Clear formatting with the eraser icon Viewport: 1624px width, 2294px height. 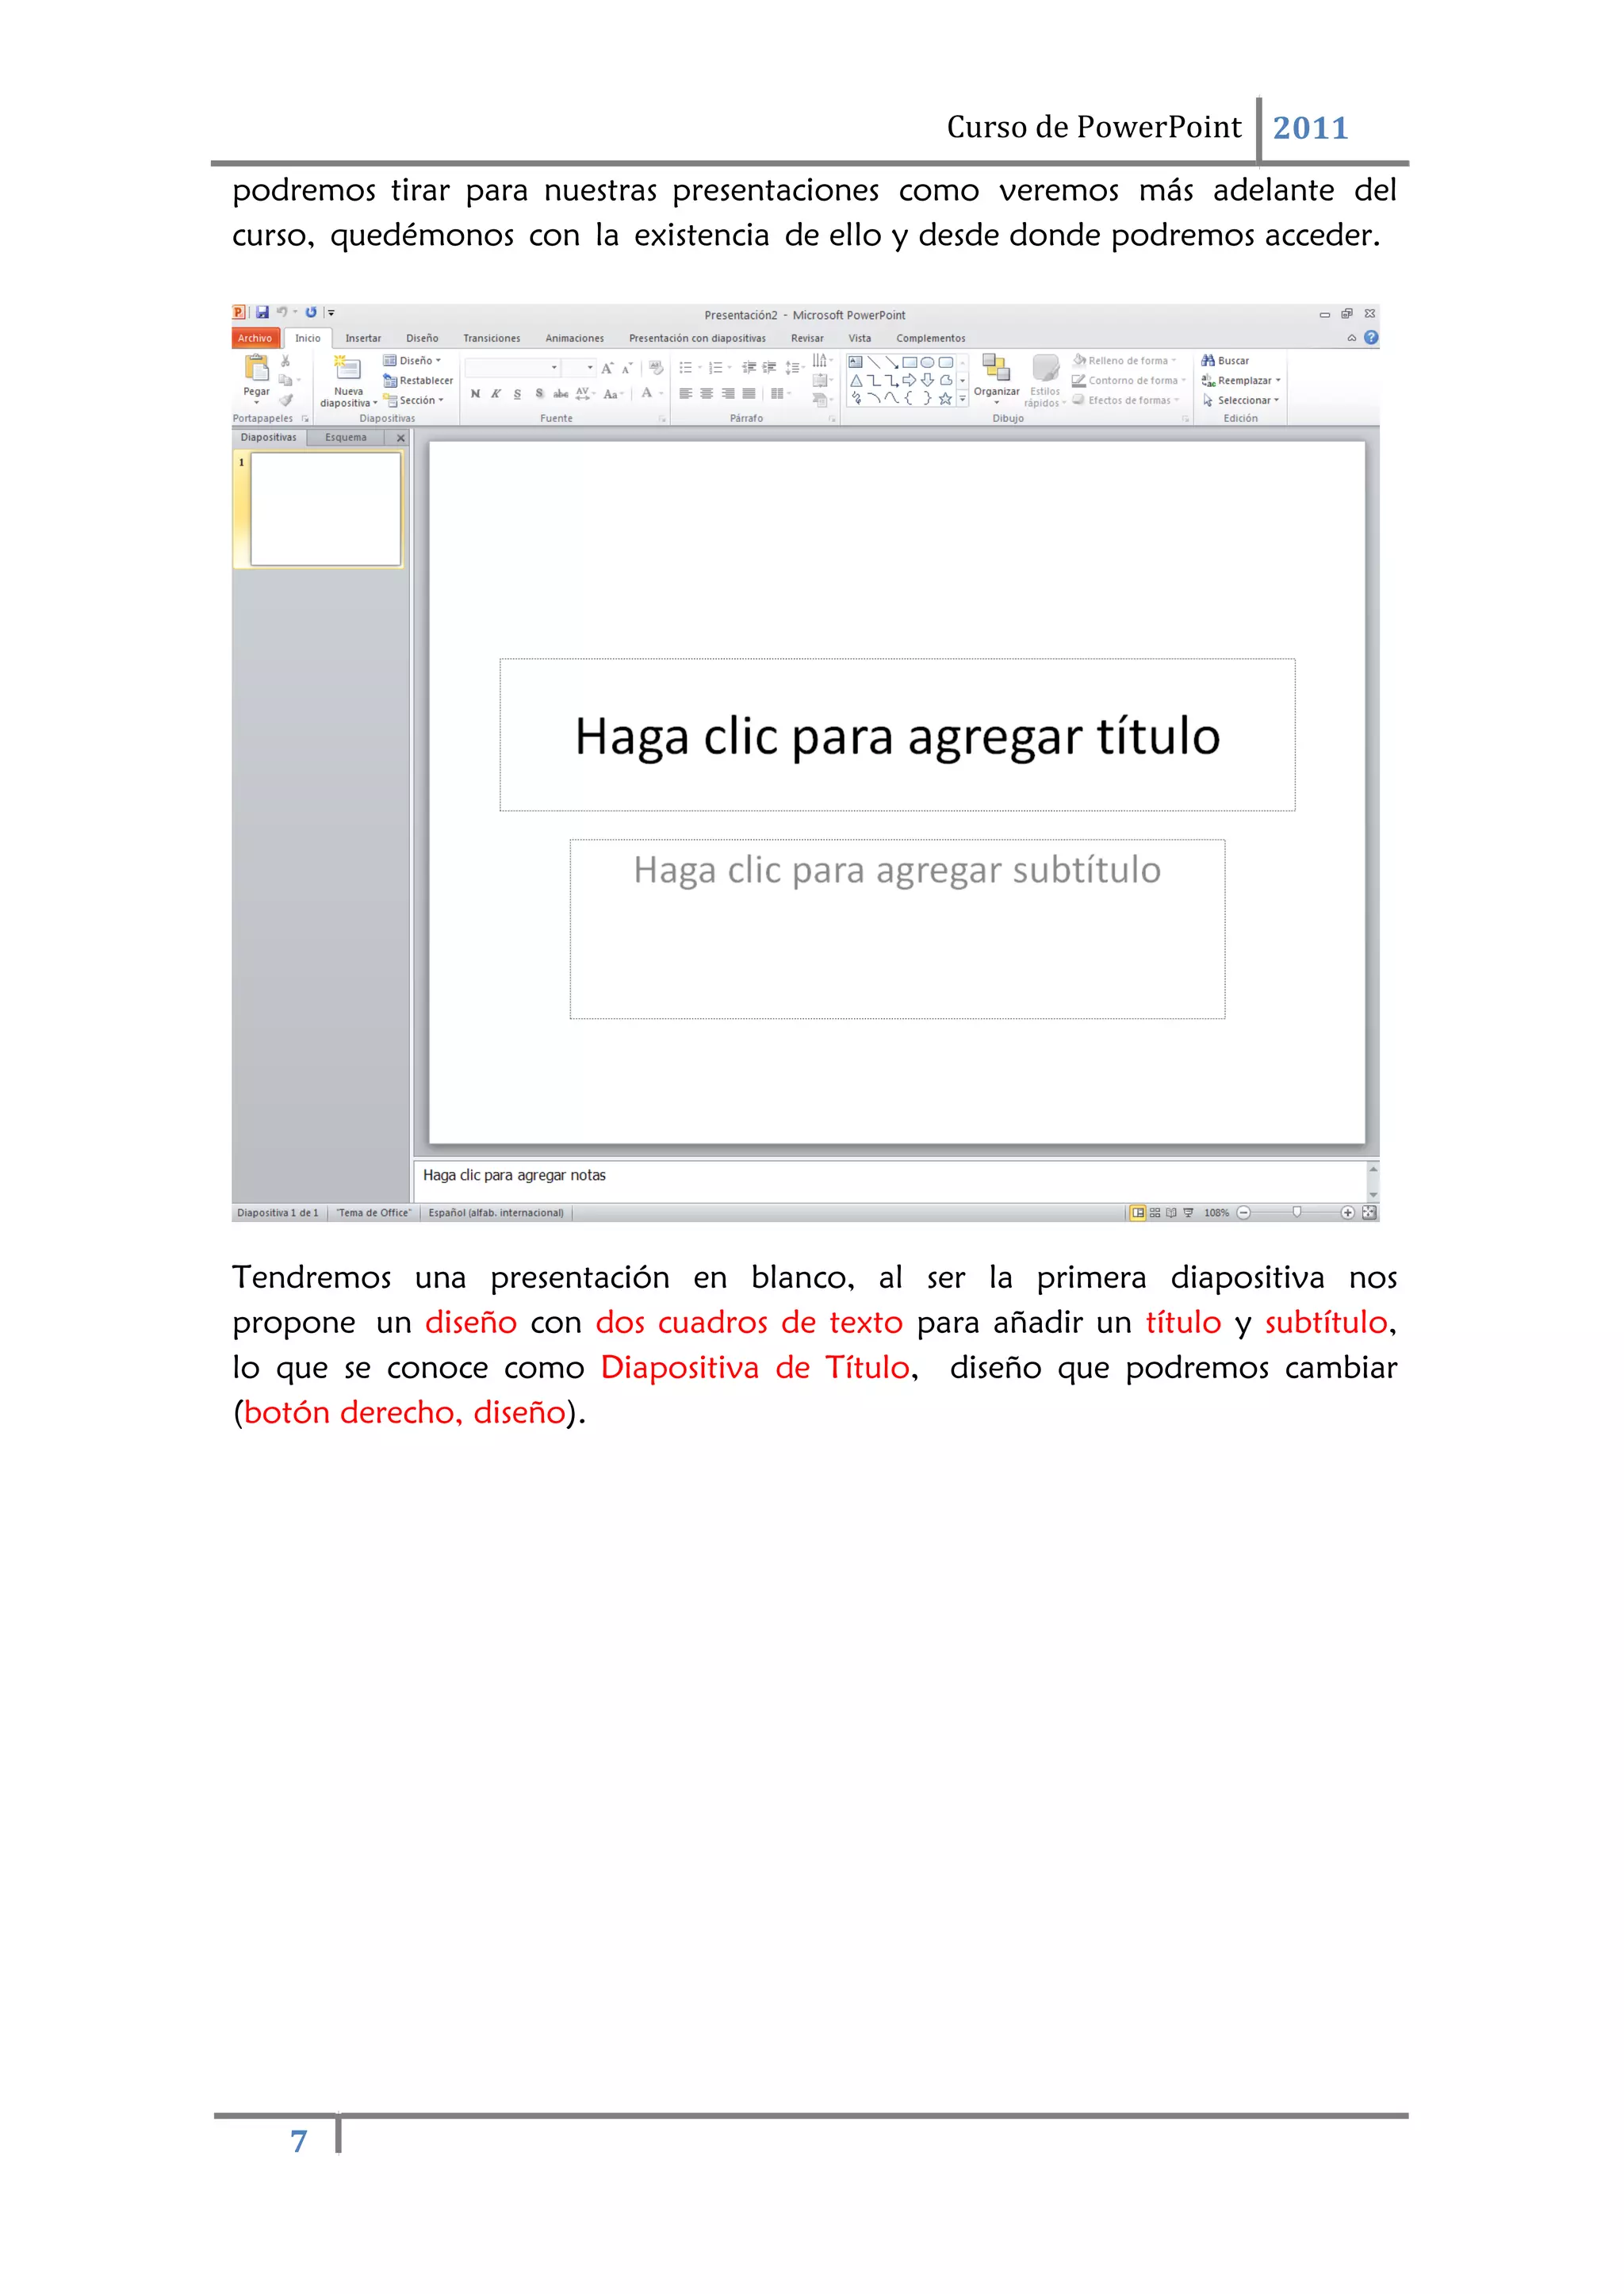(656, 368)
